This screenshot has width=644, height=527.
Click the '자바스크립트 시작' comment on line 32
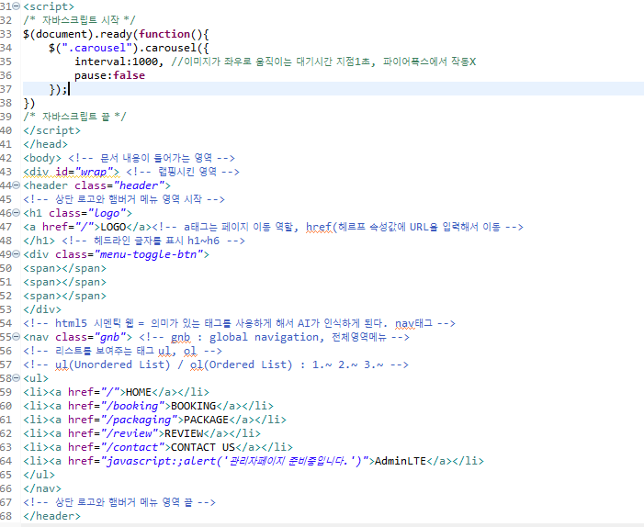coord(81,20)
